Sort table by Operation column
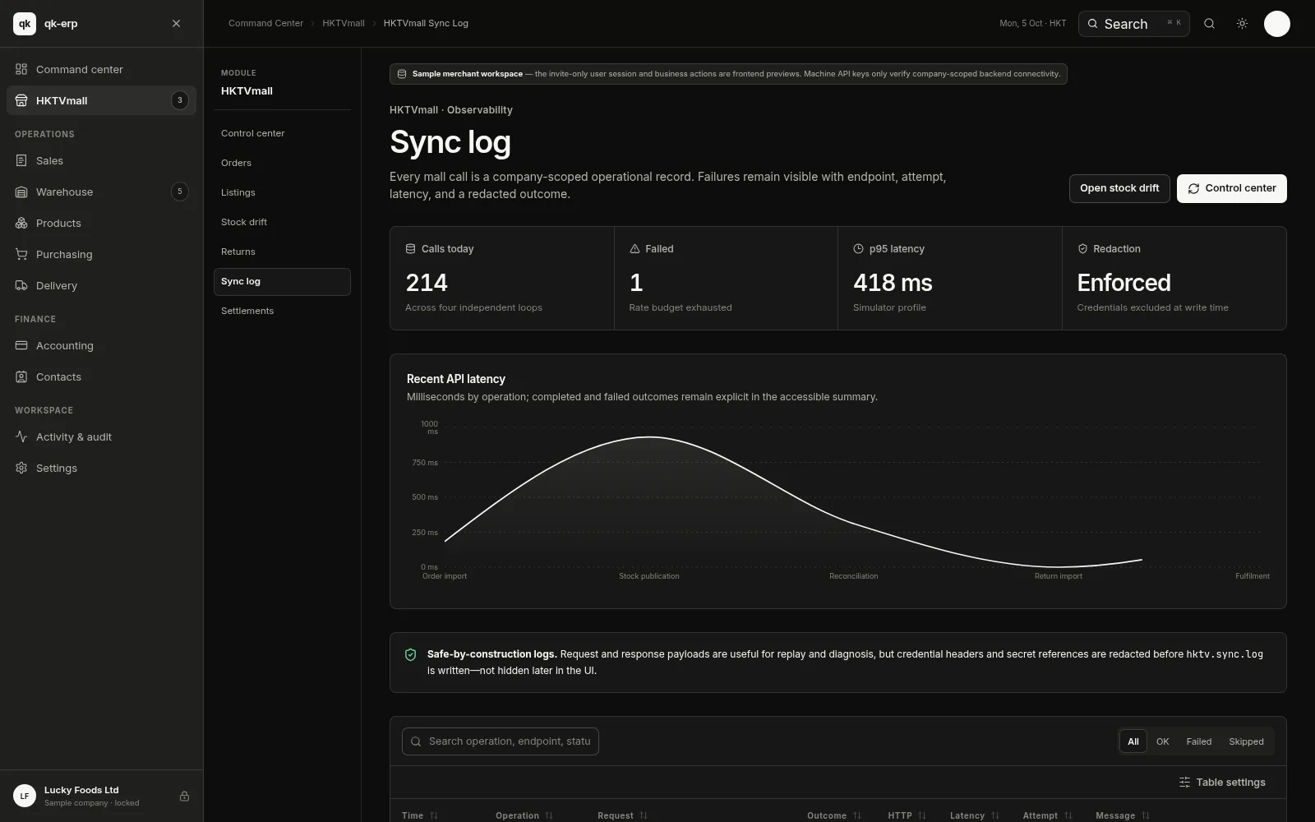This screenshot has height=822, width=1315. [524, 815]
